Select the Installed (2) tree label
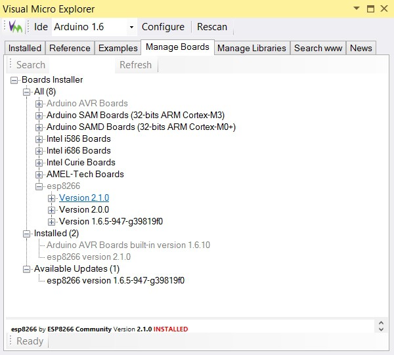 56,233
